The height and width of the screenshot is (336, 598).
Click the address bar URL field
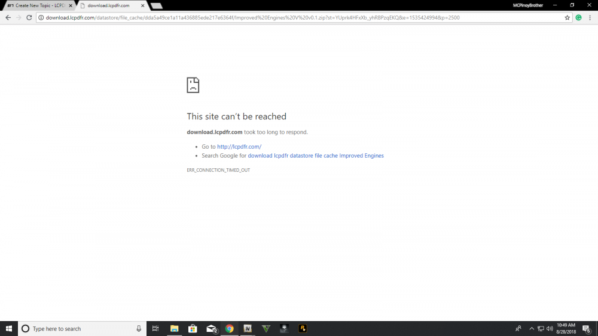point(304,17)
